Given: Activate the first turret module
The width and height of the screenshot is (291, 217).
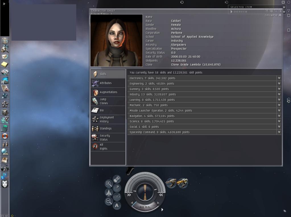Looking at the screenshot, I should (171, 183).
